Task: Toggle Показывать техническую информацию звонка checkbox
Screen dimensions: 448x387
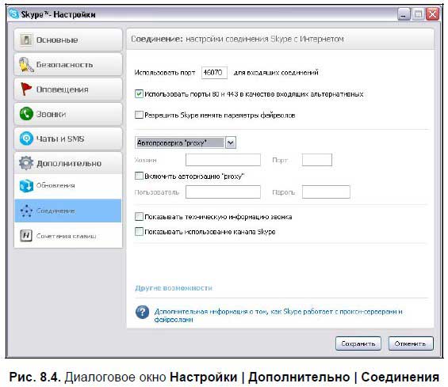Action: coord(139,217)
